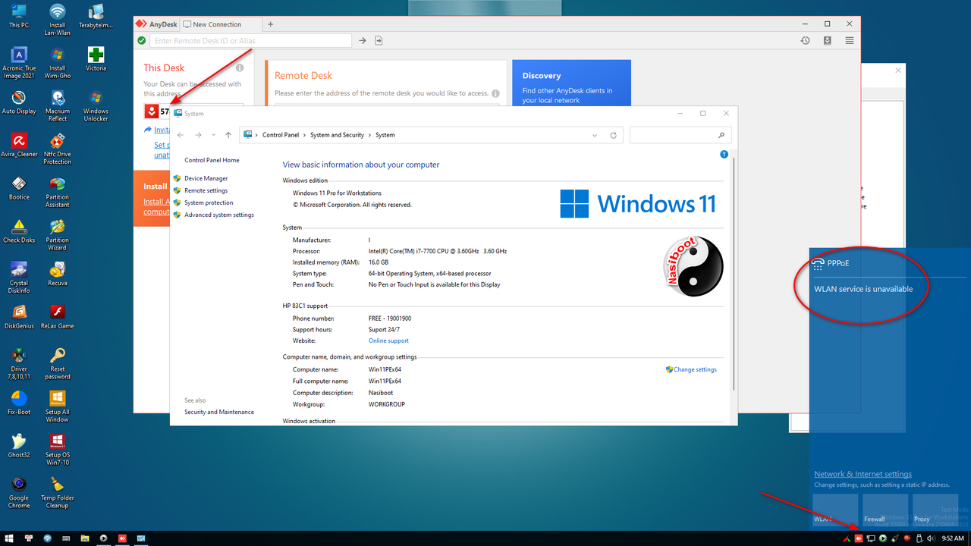This screenshot has height=546, width=971.
Task: Select the Windows Unlocker desktop icon
Action: coord(96,105)
